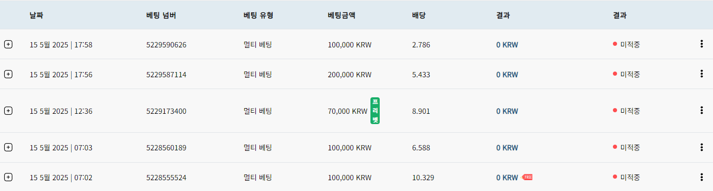Click the red FREE tag icon
This screenshot has height=191, width=713.
pos(527,177)
